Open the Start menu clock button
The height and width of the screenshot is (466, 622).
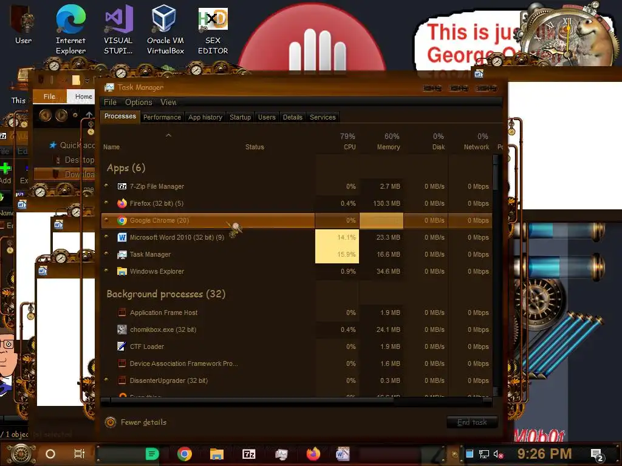pyautogui.click(x=21, y=454)
